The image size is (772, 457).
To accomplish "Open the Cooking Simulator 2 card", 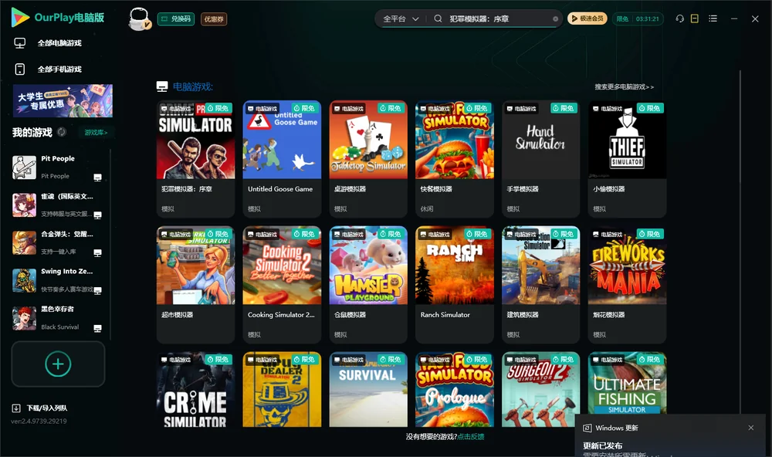I will coord(282,284).
